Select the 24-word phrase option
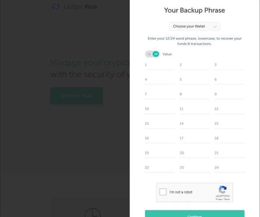The width and height of the screenshot is (260, 217). pos(156,54)
